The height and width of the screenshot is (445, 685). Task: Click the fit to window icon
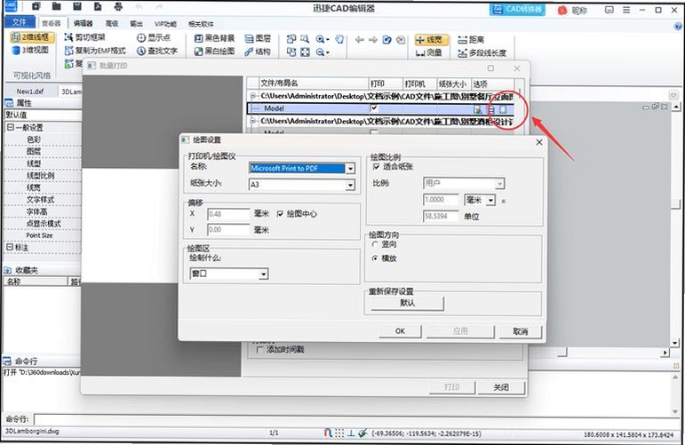point(305,52)
